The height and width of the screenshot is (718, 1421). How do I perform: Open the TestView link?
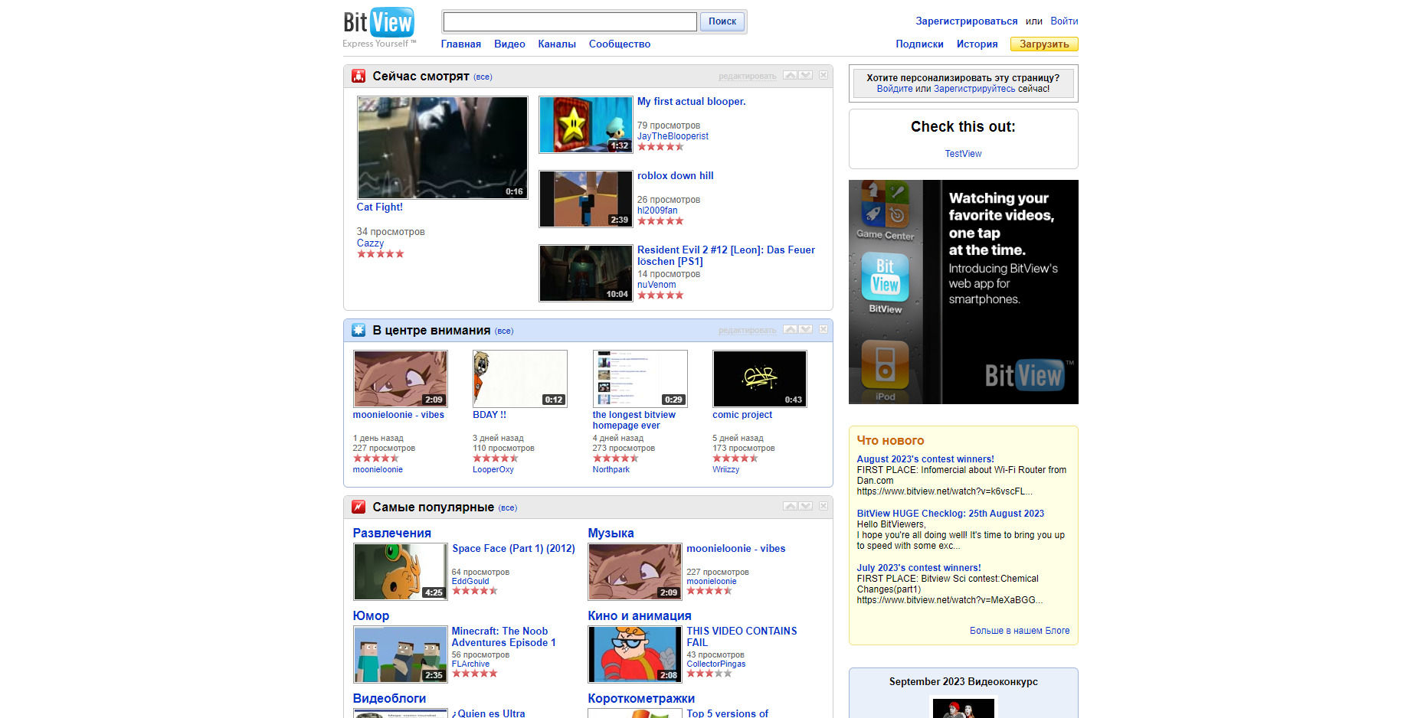click(x=963, y=154)
